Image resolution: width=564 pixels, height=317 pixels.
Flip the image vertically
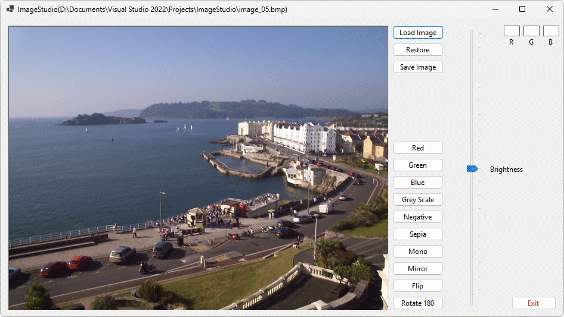click(x=418, y=285)
